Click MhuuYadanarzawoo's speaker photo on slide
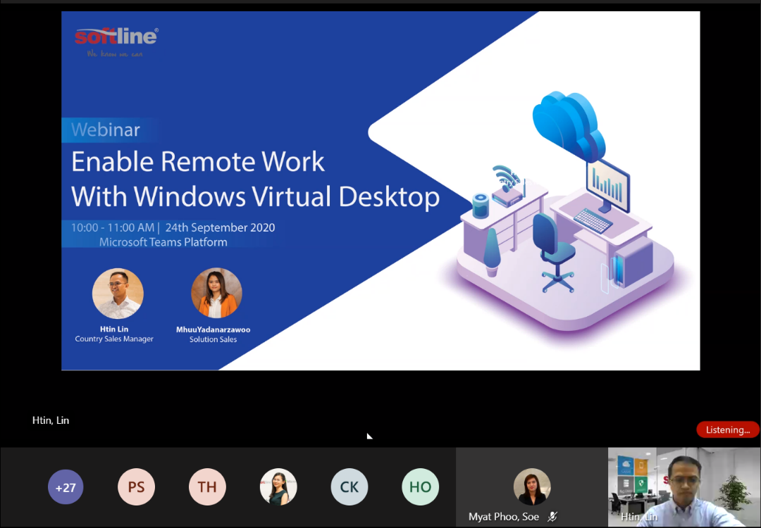The image size is (761, 528). pos(216,293)
